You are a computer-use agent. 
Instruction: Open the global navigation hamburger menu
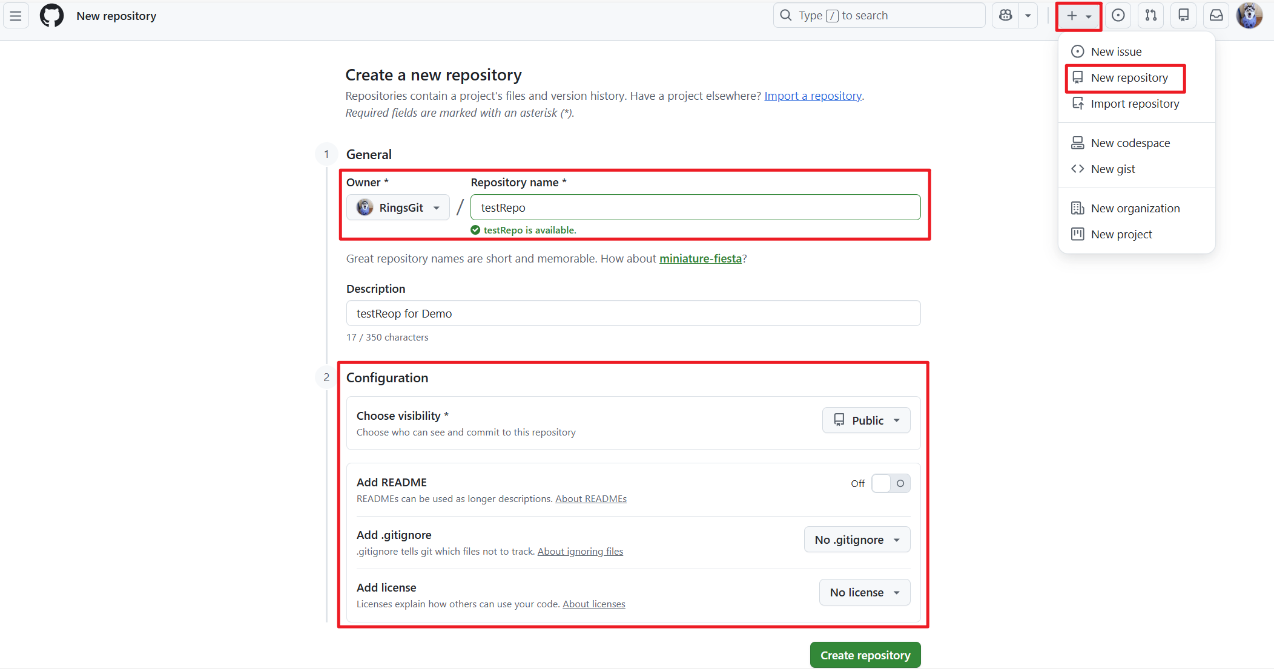click(15, 15)
